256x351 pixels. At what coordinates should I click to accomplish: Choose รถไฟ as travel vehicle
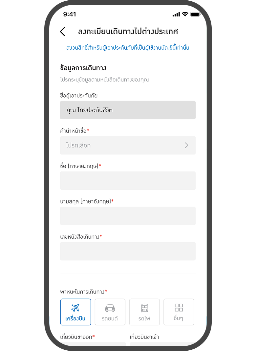coord(144,318)
